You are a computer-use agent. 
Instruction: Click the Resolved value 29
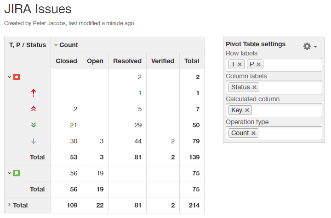tap(138, 125)
